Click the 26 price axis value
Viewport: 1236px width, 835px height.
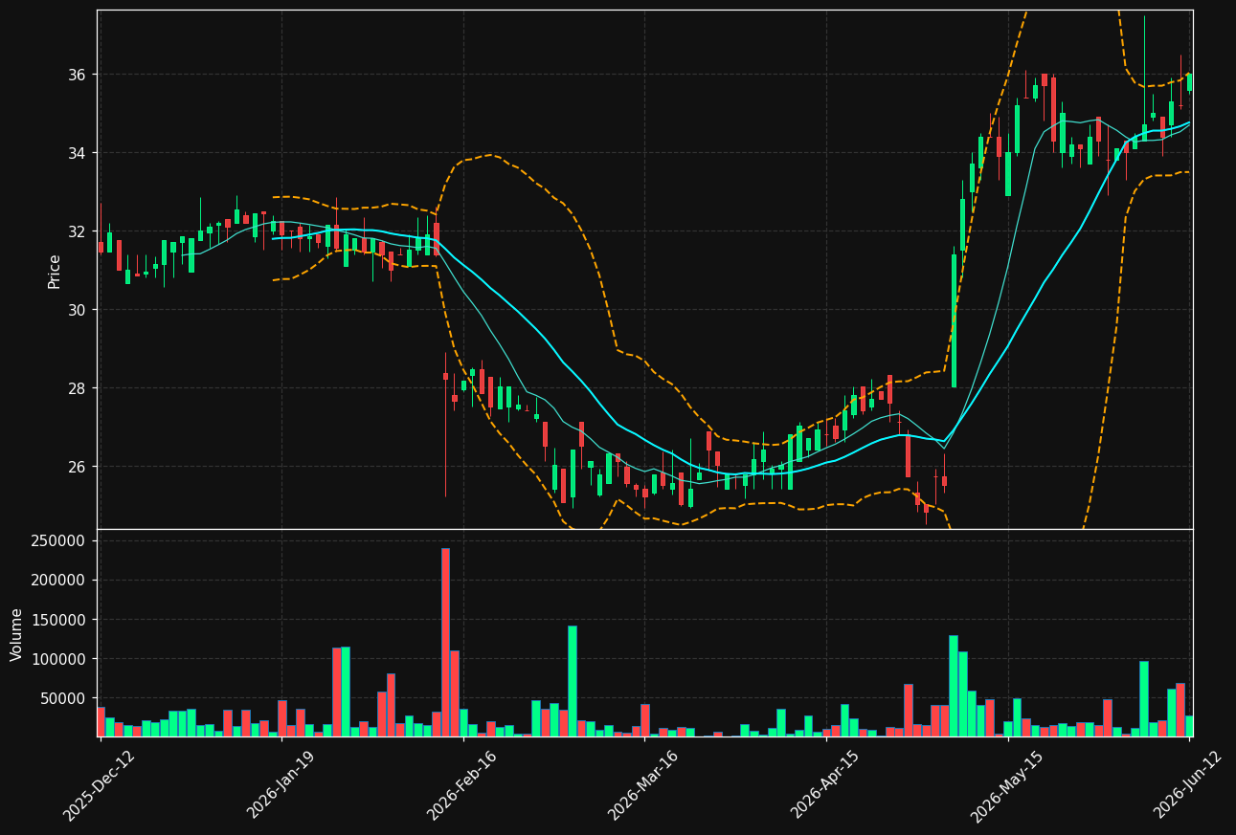point(76,467)
